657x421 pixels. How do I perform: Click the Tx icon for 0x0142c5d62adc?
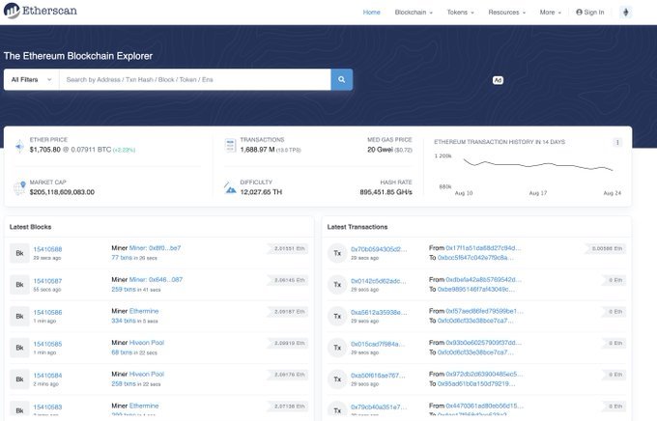point(337,285)
